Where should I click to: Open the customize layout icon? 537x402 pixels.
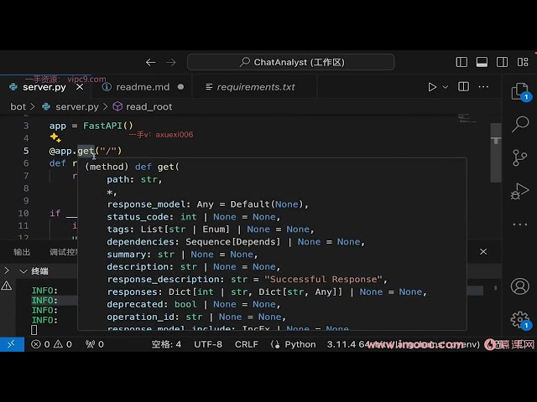point(523,62)
